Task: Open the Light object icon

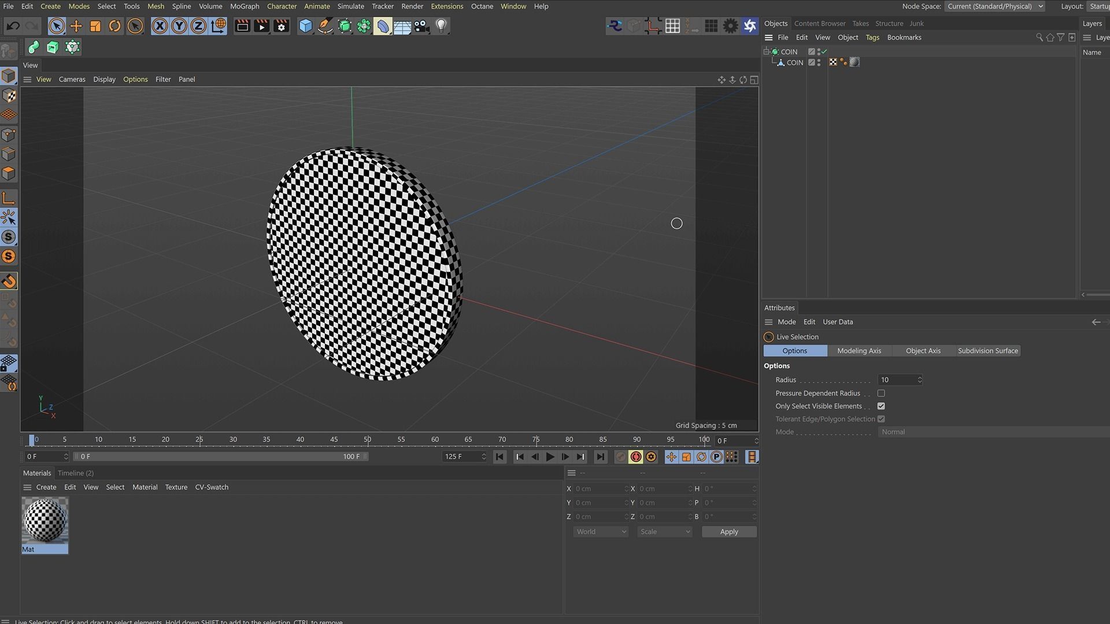Action: click(441, 26)
